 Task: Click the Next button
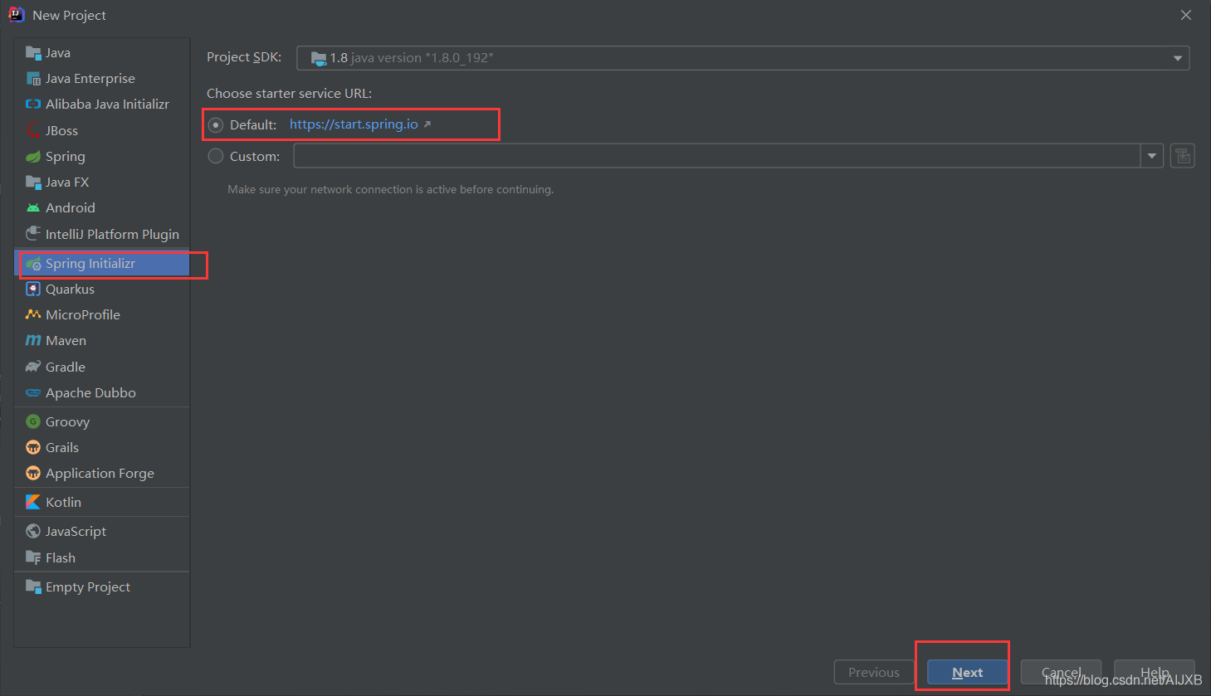click(x=968, y=673)
